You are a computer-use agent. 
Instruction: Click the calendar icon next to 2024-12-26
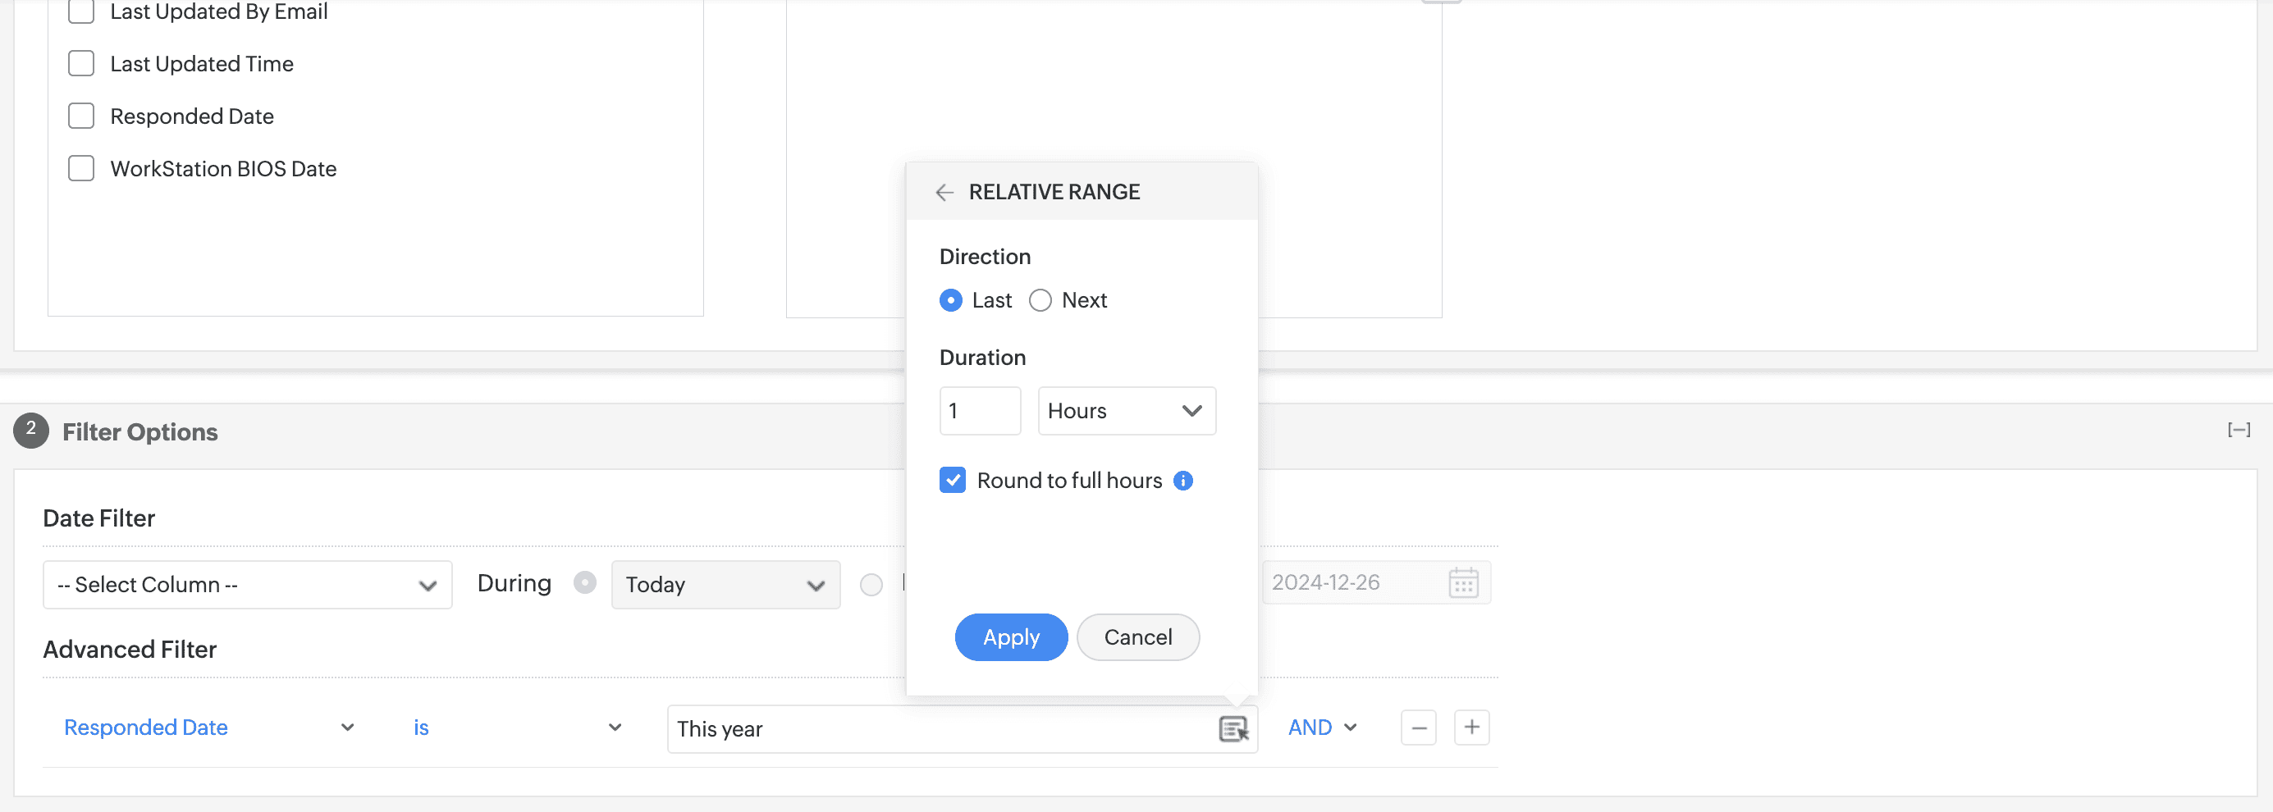point(1462,583)
